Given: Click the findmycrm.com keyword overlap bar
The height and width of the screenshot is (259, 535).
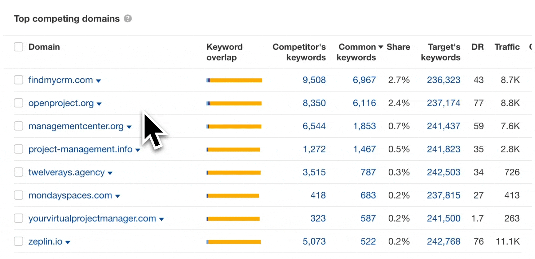Looking at the screenshot, I should coord(234,80).
